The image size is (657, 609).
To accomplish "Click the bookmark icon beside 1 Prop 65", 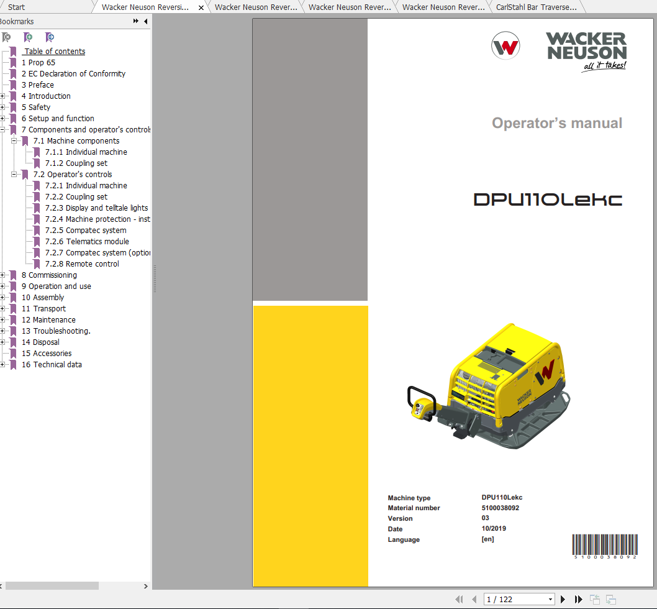I will coord(14,63).
